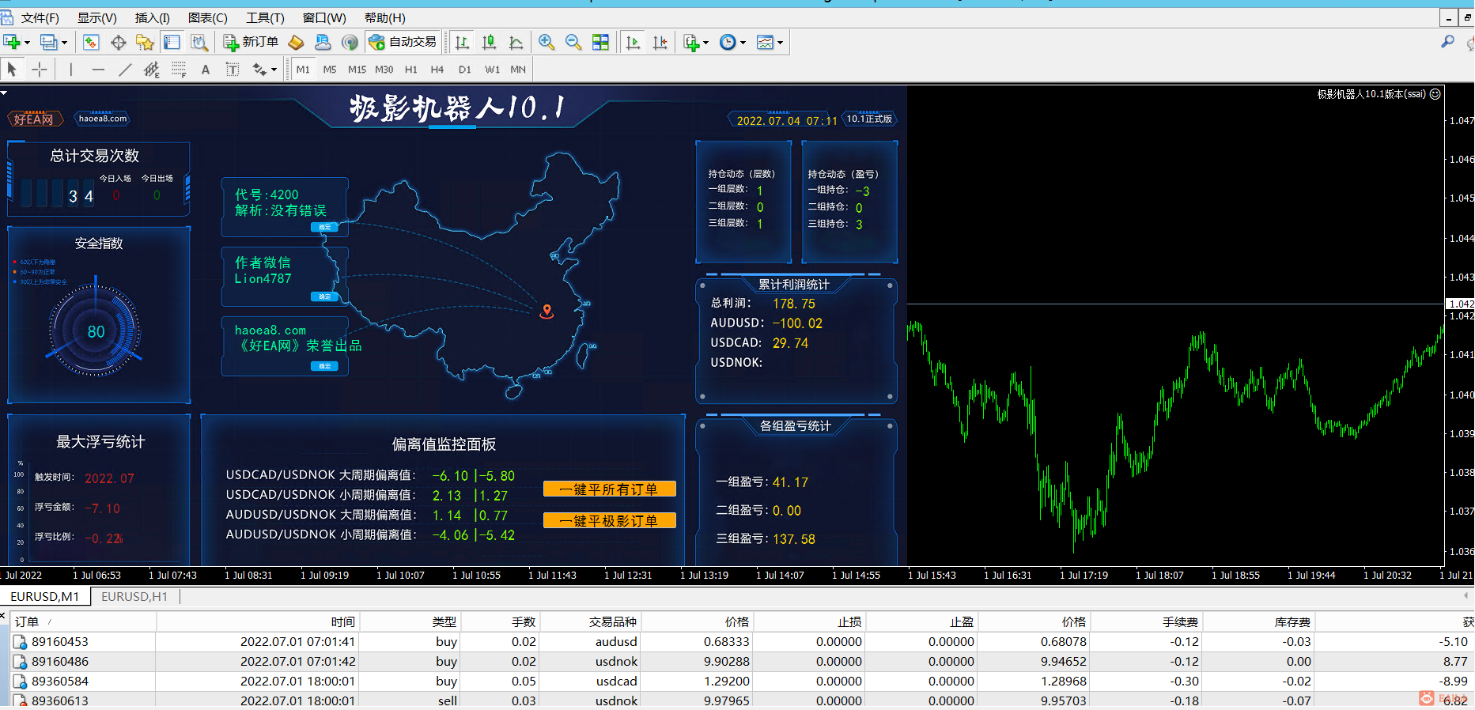This screenshot has width=1475, height=710.
Task: Open the Strategy Tester magnifier icon
Action: click(199, 43)
